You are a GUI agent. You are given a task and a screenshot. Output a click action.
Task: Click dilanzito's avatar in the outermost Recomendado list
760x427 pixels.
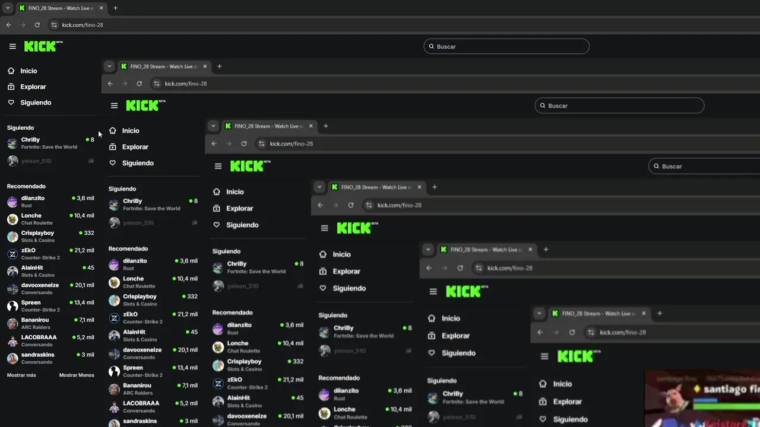pos(12,202)
